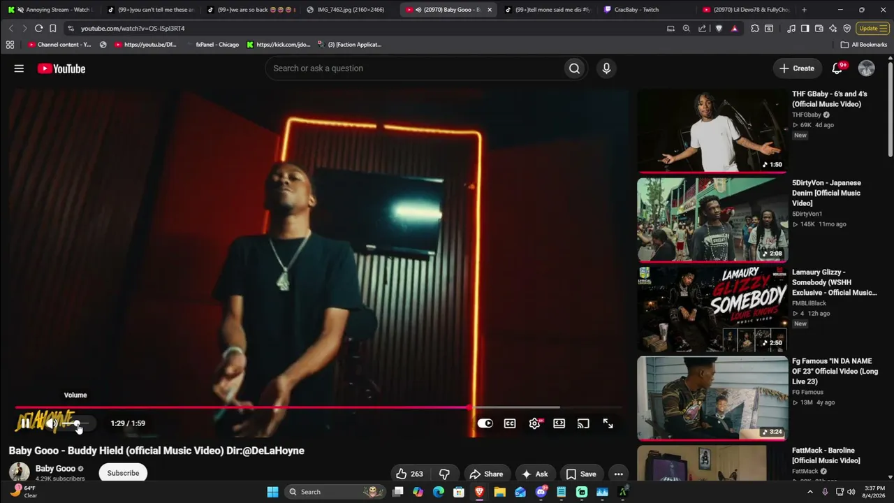Open the Baby Gooo channel avatar
The height and width of the screenshot is (503, 894).
pos(19,472)
